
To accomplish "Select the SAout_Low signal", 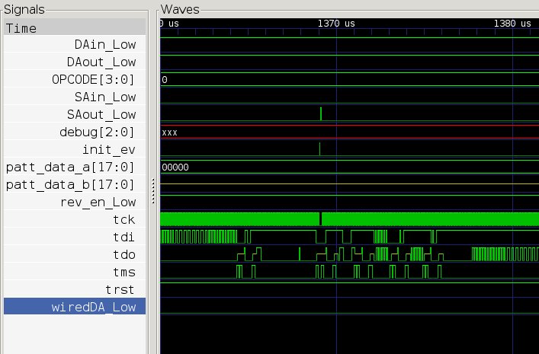I will tap(75, 115).
